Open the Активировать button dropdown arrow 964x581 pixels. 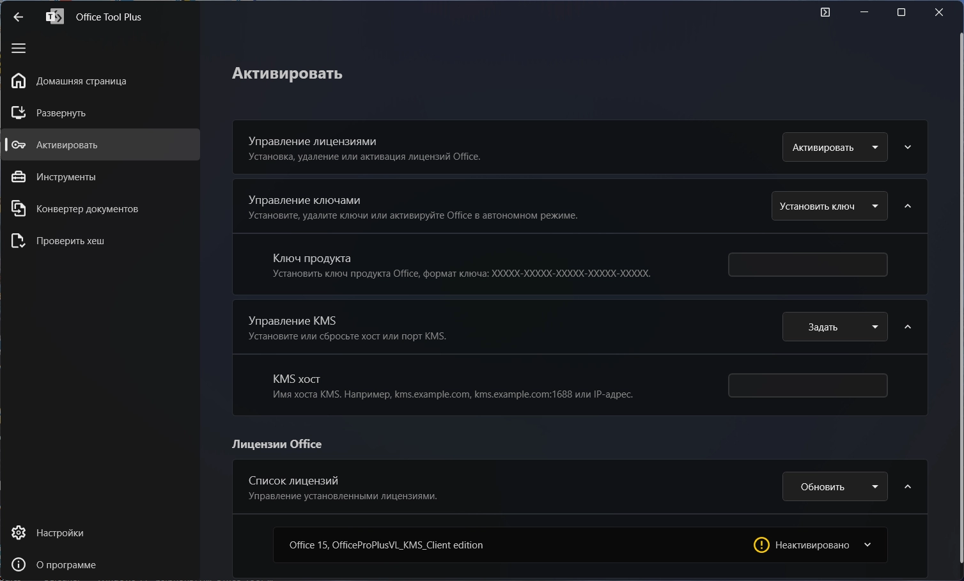(x=875, y=148)
